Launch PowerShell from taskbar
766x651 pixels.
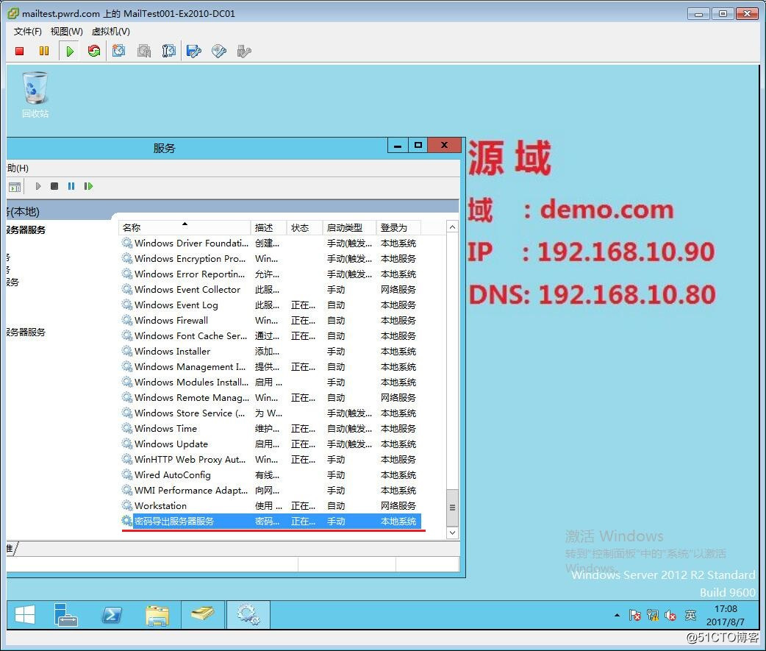coord(112,615)
